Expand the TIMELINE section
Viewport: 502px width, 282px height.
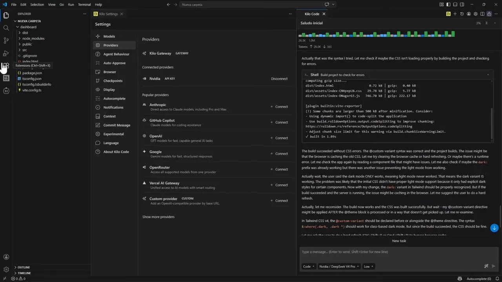pos(24,273)
